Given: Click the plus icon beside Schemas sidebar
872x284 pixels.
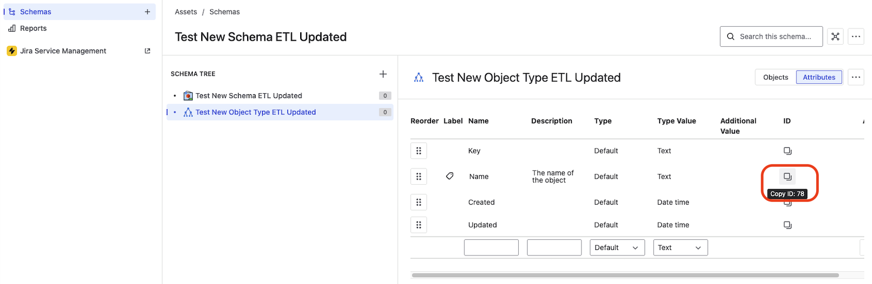Looking at the screenshot, I should 148,12.
